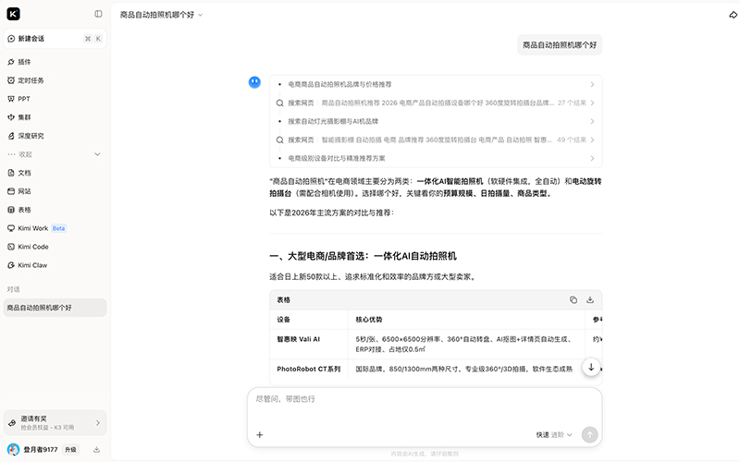Click the chevron arrow on 邀请有奖 banner

pos(98,423)
